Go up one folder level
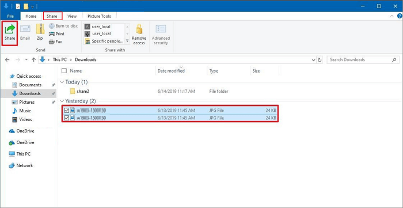This screenshot has height=208, width=403. (x=33, y=60)
